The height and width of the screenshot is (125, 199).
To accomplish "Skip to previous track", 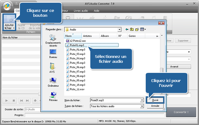I will point(21,101).
